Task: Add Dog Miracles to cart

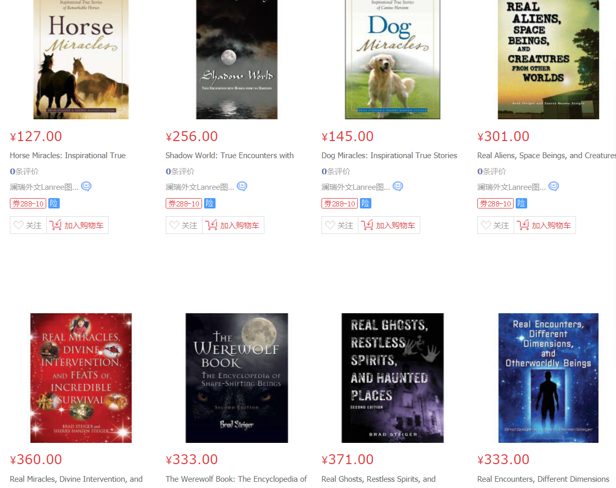Action: pyautogui.click(x=389, y=225)
